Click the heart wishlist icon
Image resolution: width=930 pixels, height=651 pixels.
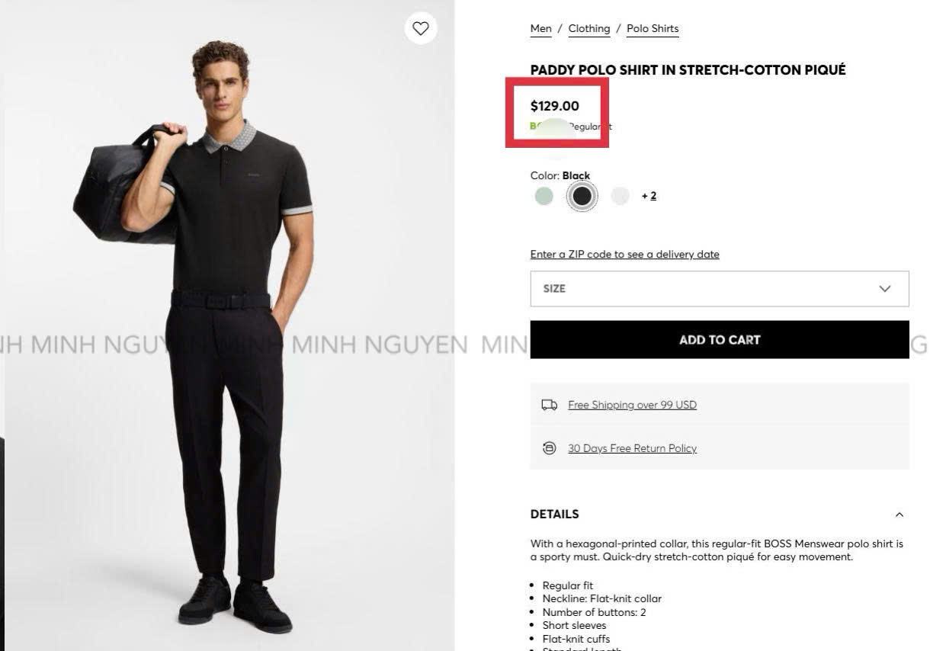(x=421, y=28)
